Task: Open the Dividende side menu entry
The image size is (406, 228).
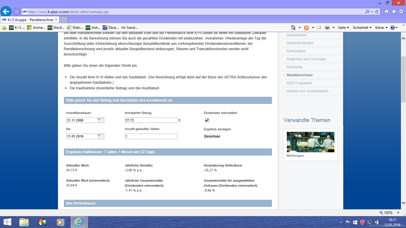Action: pos(295,67)
